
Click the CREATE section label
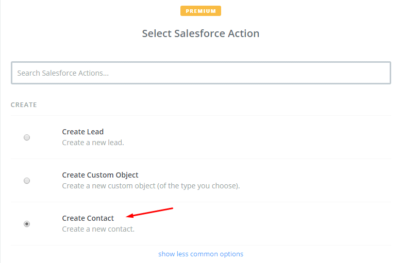point(24,105)
